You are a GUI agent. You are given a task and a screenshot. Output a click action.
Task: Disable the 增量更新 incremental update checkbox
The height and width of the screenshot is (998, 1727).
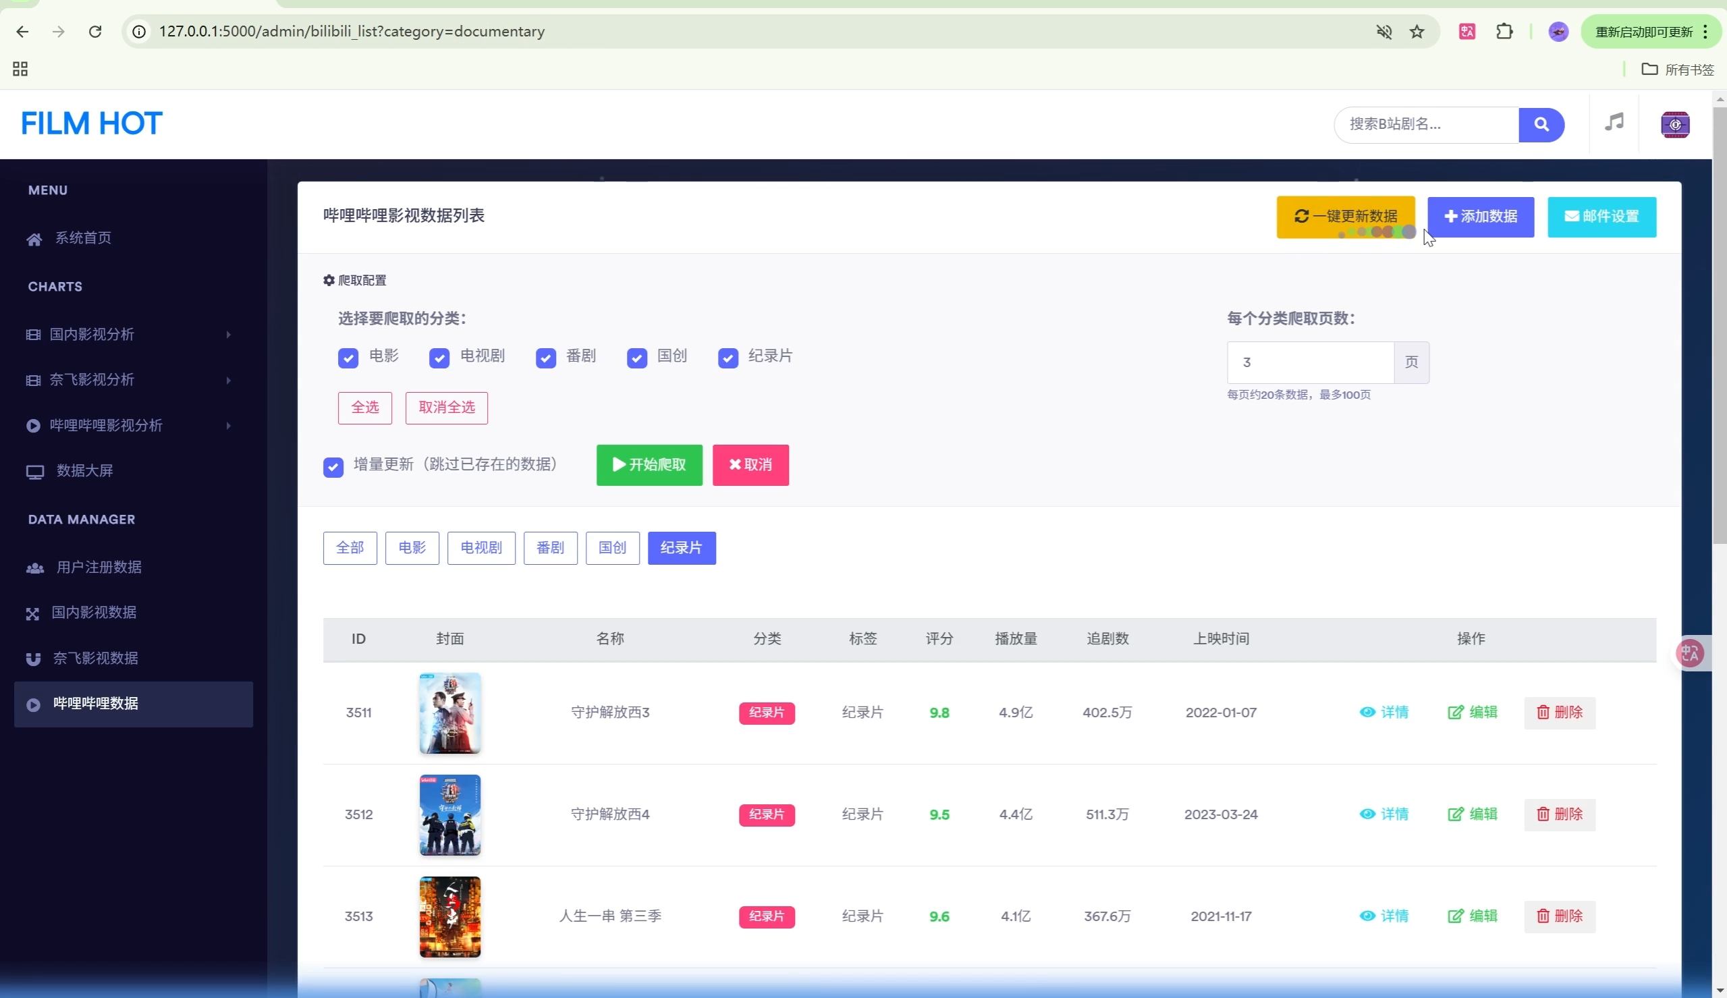pos(333,468)
